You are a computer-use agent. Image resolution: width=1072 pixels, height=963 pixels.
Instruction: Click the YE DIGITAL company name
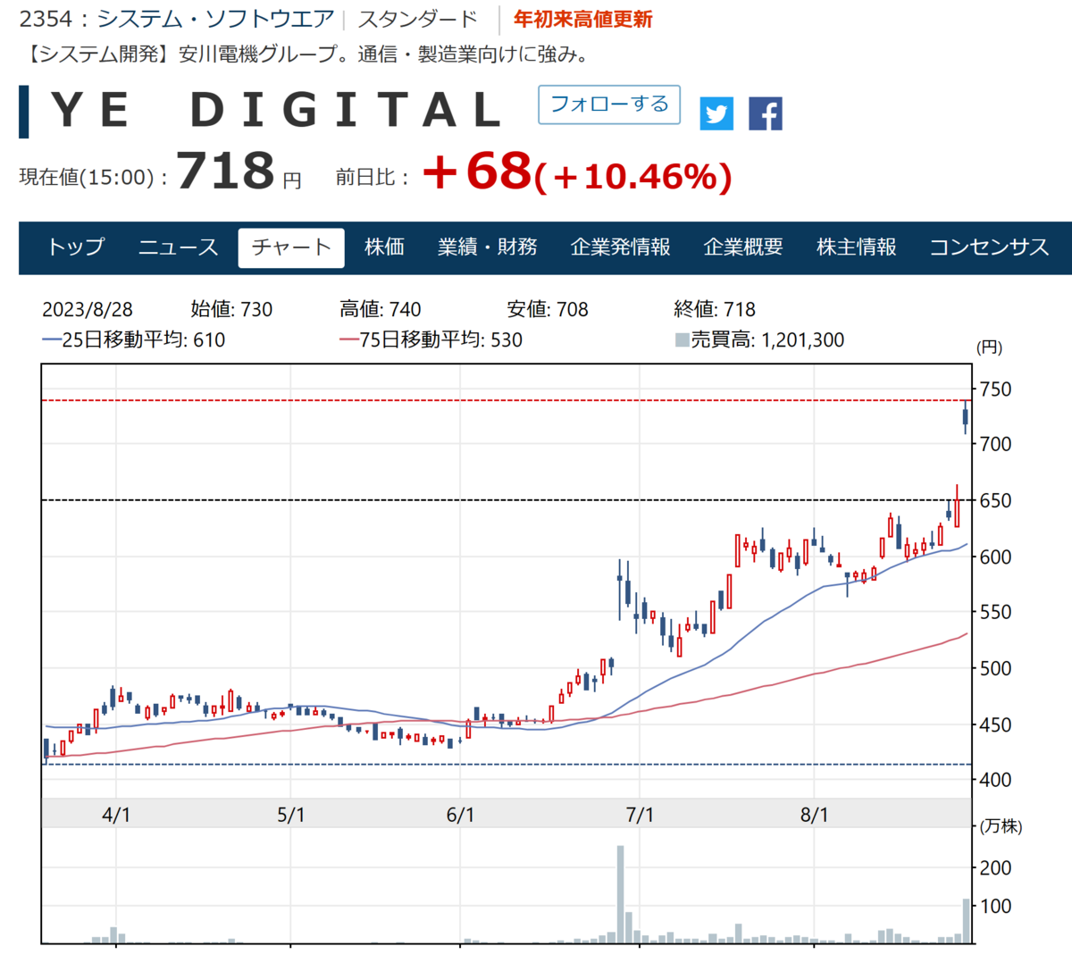coord(278,110)
